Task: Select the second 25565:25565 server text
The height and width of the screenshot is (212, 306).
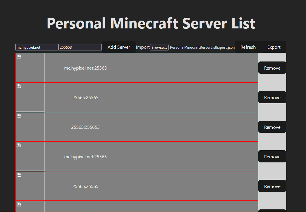Action: (85, 186)
